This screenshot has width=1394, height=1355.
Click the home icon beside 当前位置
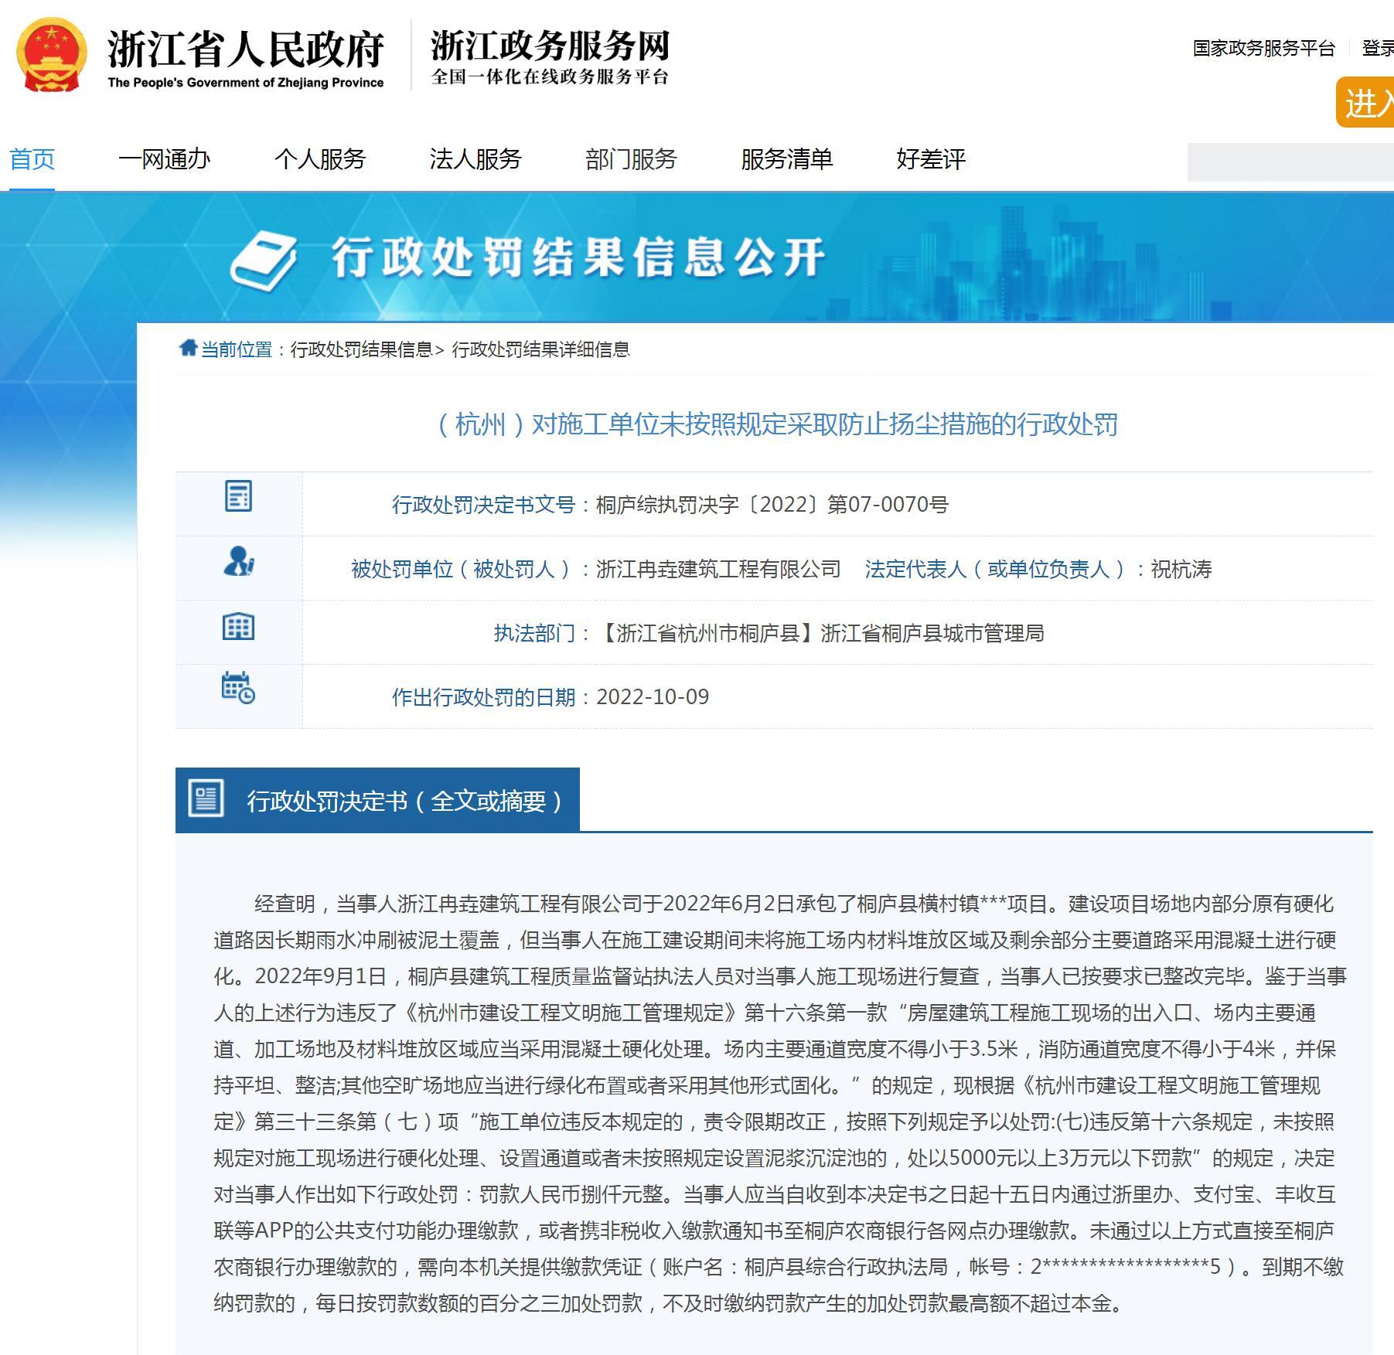click(188, 348)
